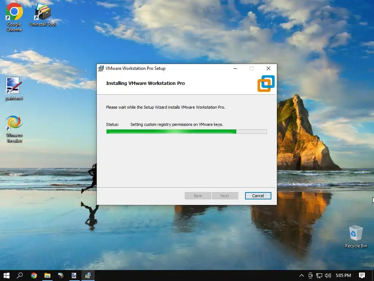Click the VMware logo in setup header
374x281 pixels.
(266, 83)
